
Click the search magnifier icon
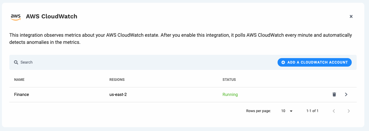(16, 62)
